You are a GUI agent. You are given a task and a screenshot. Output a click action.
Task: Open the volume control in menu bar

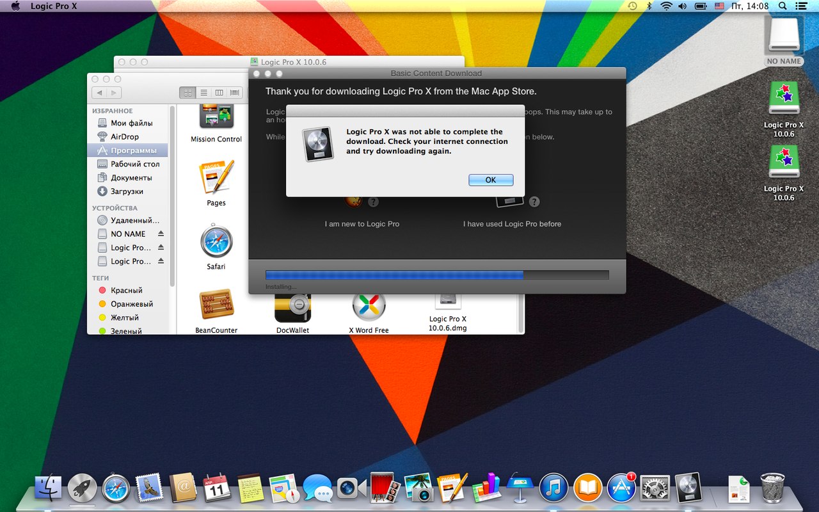point(683,6)
